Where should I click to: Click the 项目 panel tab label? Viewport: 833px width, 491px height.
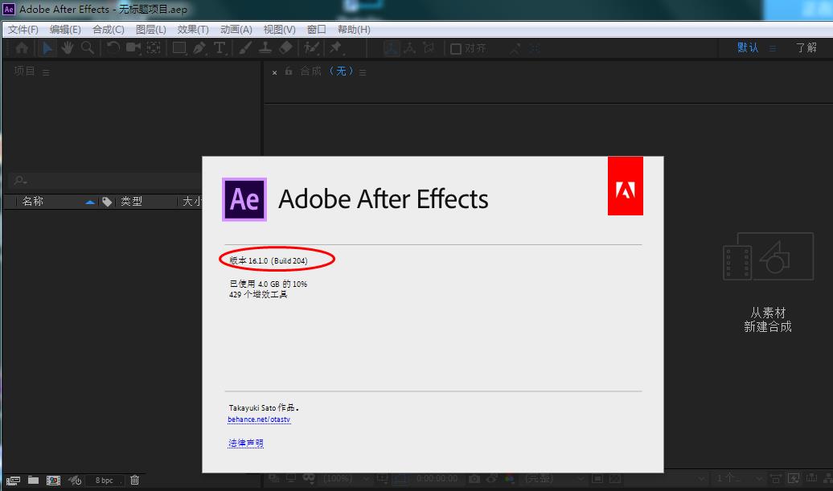click(24, 72)
